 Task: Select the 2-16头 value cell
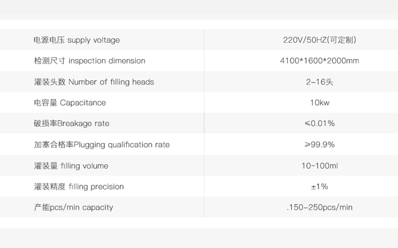pos(320,82)
